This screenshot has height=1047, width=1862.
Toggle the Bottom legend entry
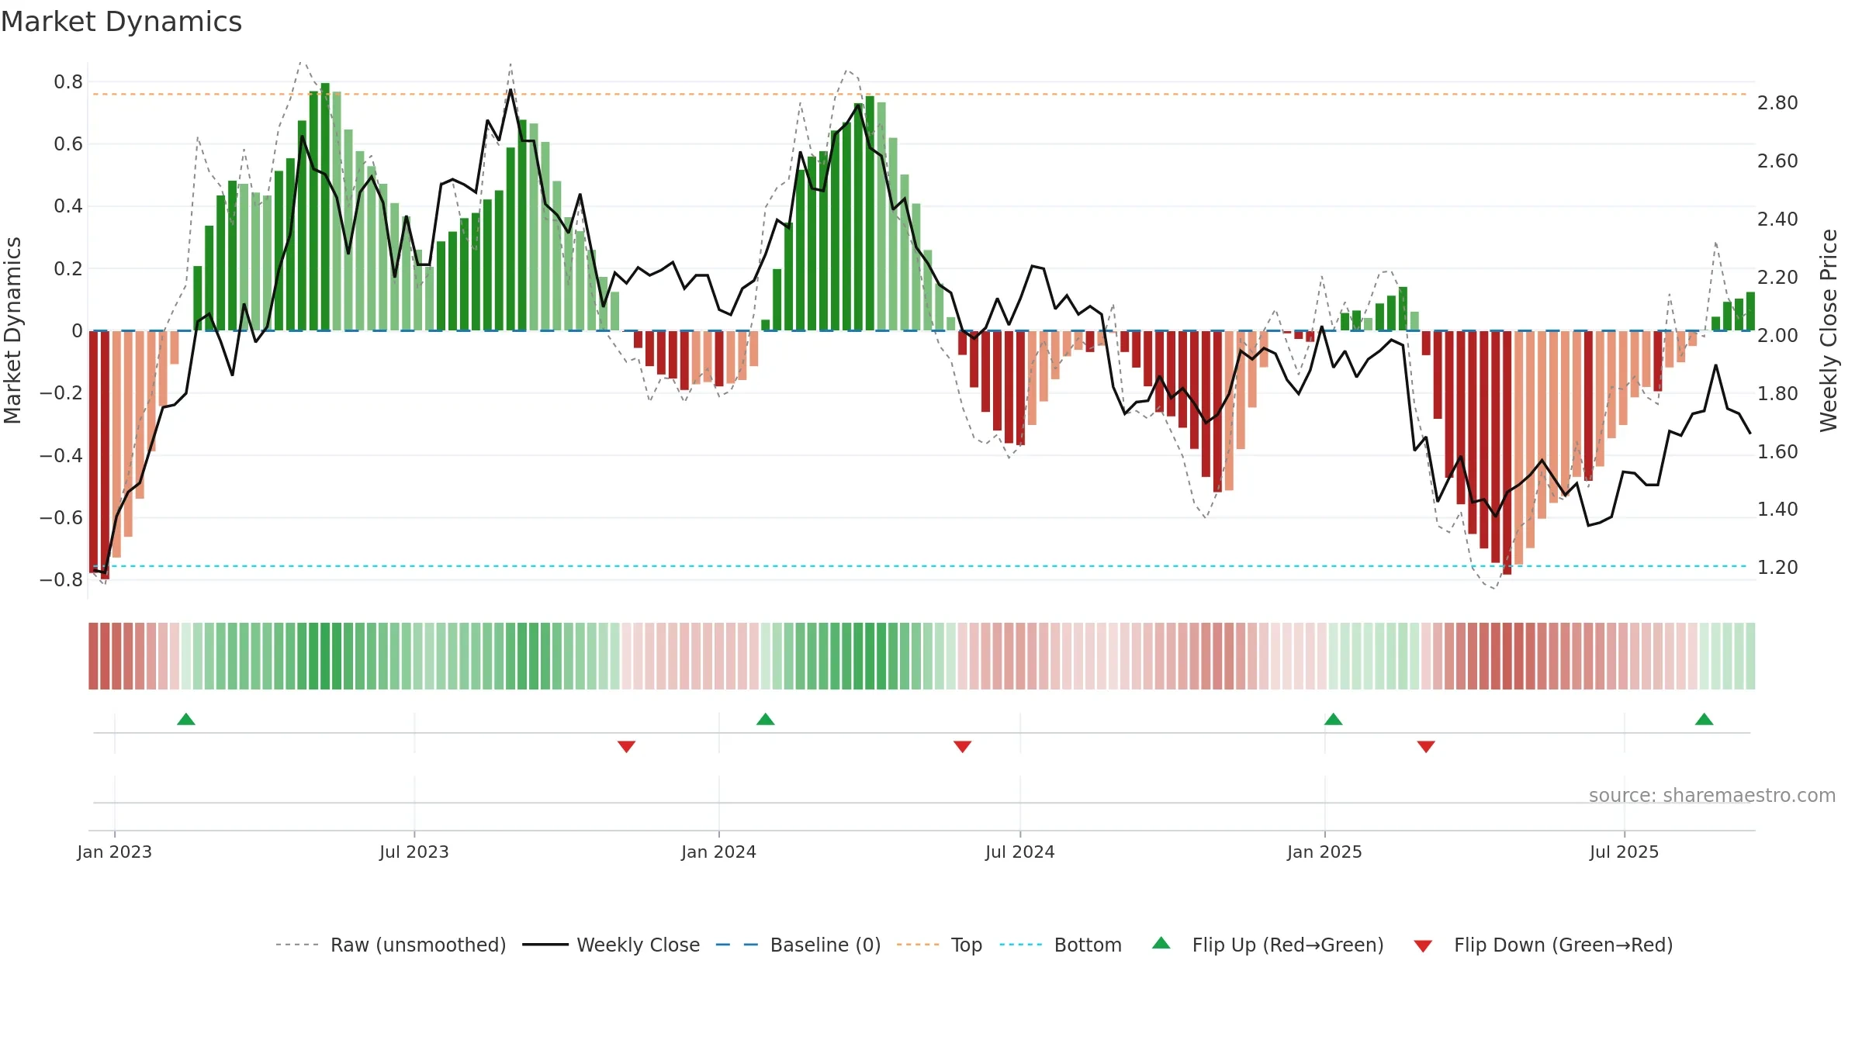pos(1061,945)
